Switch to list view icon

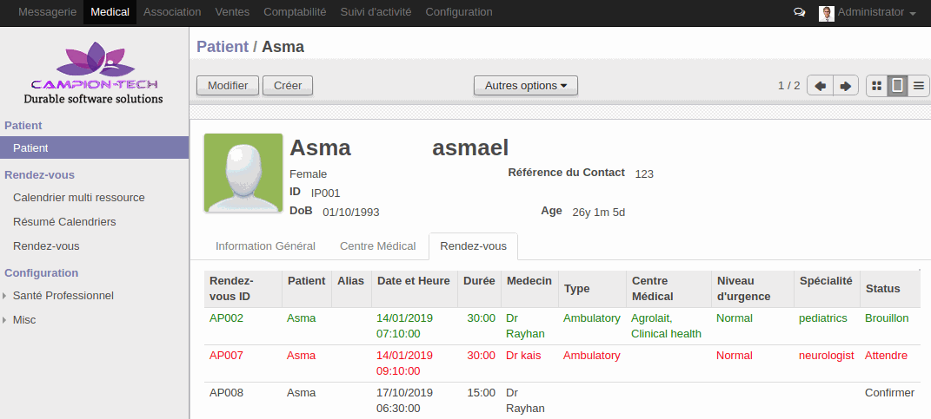[x=919, y=86]
